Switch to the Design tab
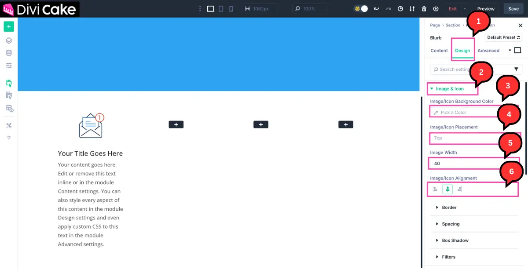 click(462, 51)
